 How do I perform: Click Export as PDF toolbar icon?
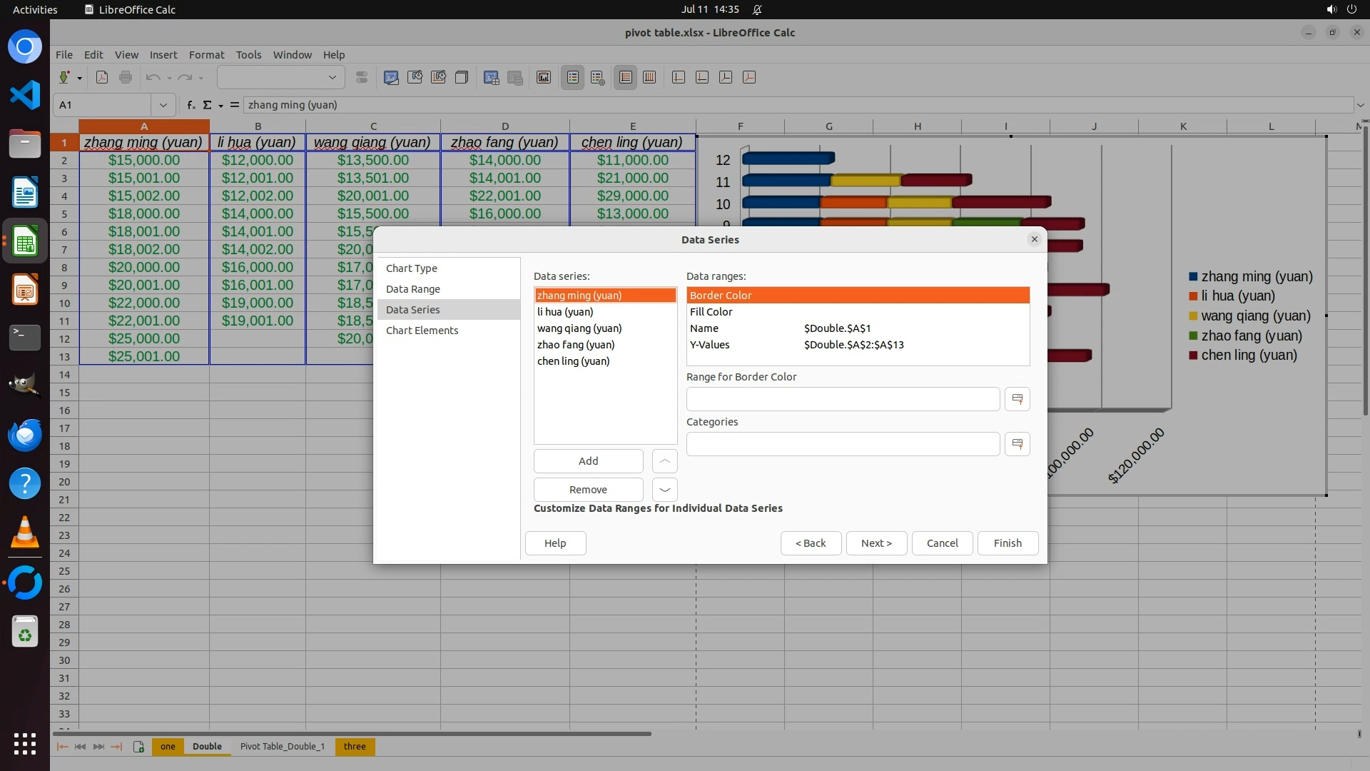pos(102,77)
